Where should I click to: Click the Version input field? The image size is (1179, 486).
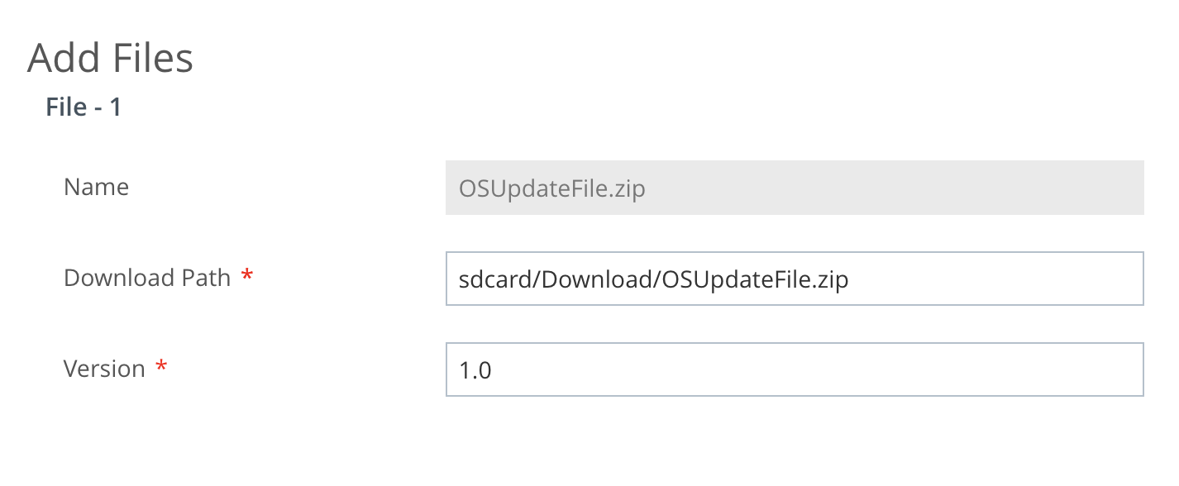(794, 369)
